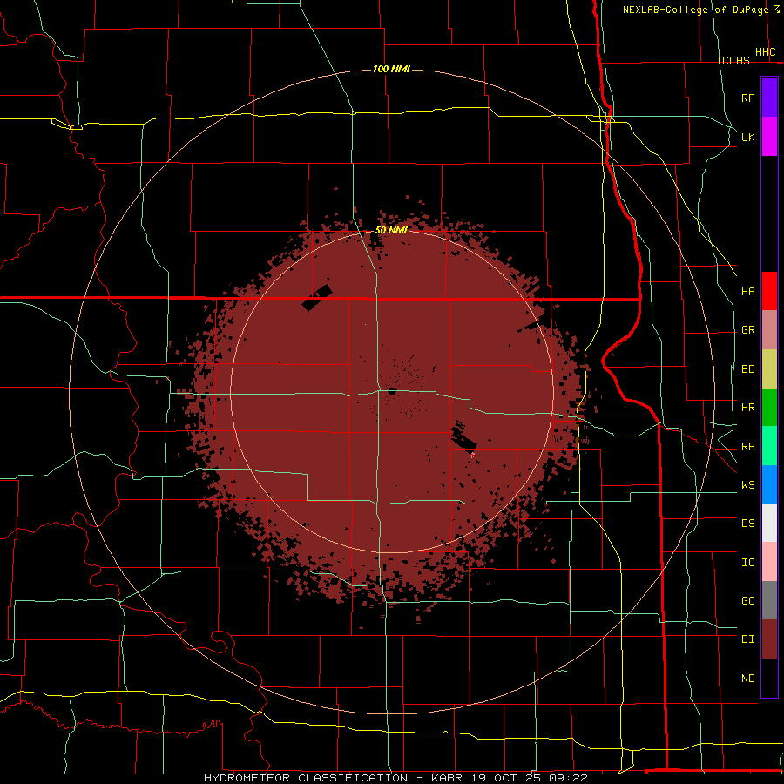Pick the BI dark red legend swatch
This screenshot has height=784, width=784.
click(769, 639)
